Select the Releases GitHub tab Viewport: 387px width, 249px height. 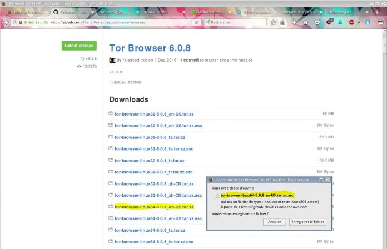tap(73, 12)
